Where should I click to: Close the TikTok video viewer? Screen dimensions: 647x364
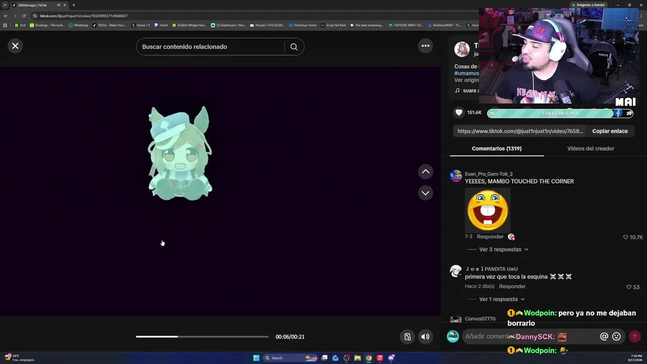15,46
